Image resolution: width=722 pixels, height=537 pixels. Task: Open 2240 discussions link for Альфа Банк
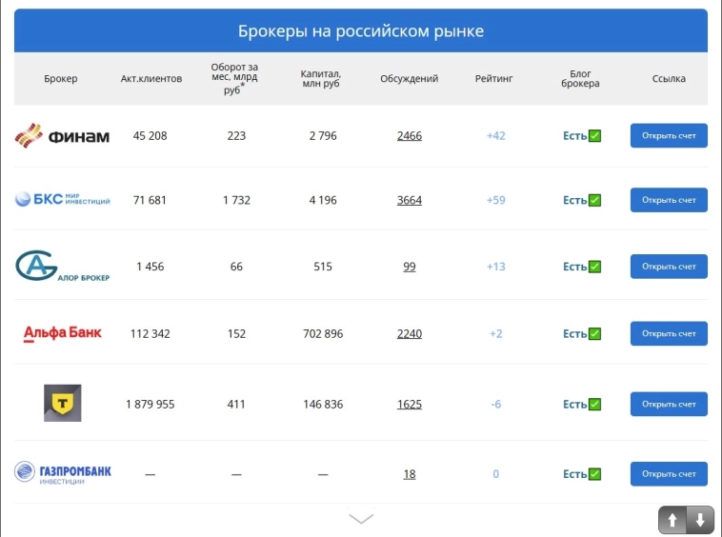pos(409,334)
